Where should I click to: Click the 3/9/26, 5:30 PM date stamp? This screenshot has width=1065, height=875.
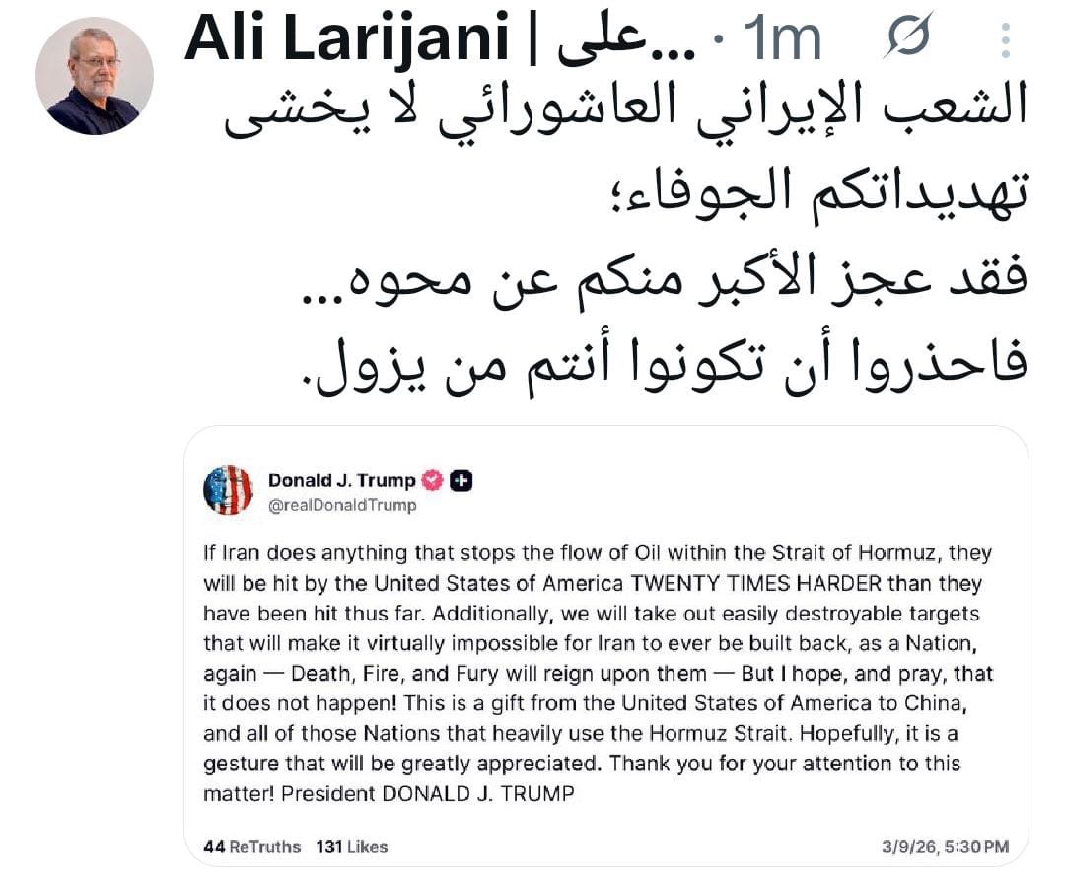(x=947, y=846)
